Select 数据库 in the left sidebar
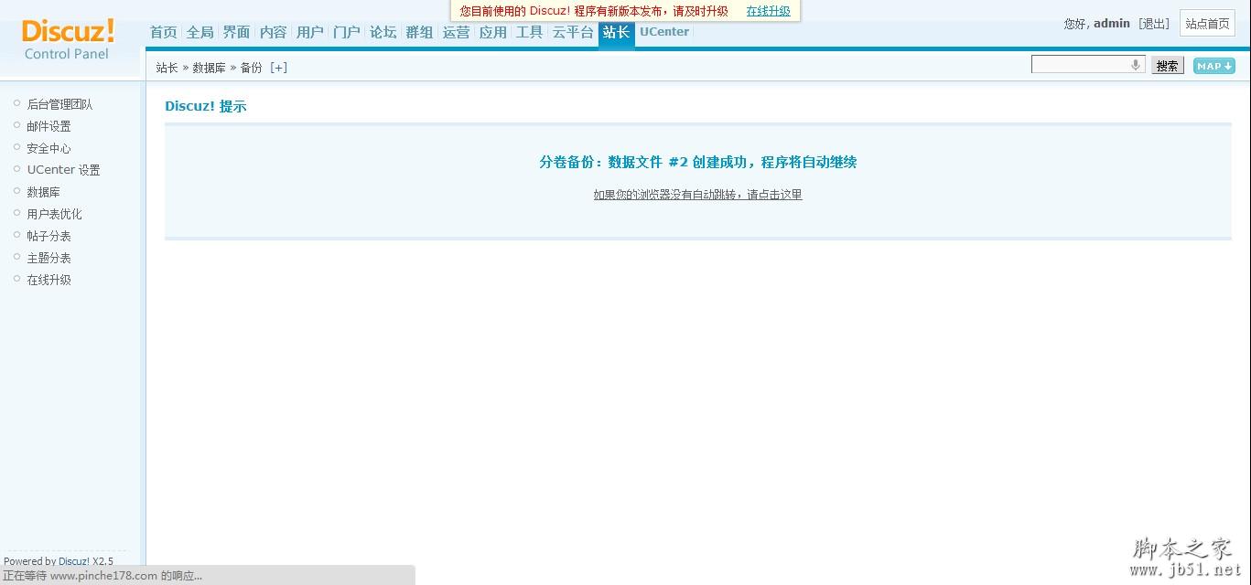The height and width of the screenshot is (585, 1251). coord(43,192)
